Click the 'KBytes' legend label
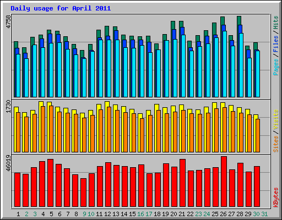This screenshot has width=282, height=220. (275, 197)
